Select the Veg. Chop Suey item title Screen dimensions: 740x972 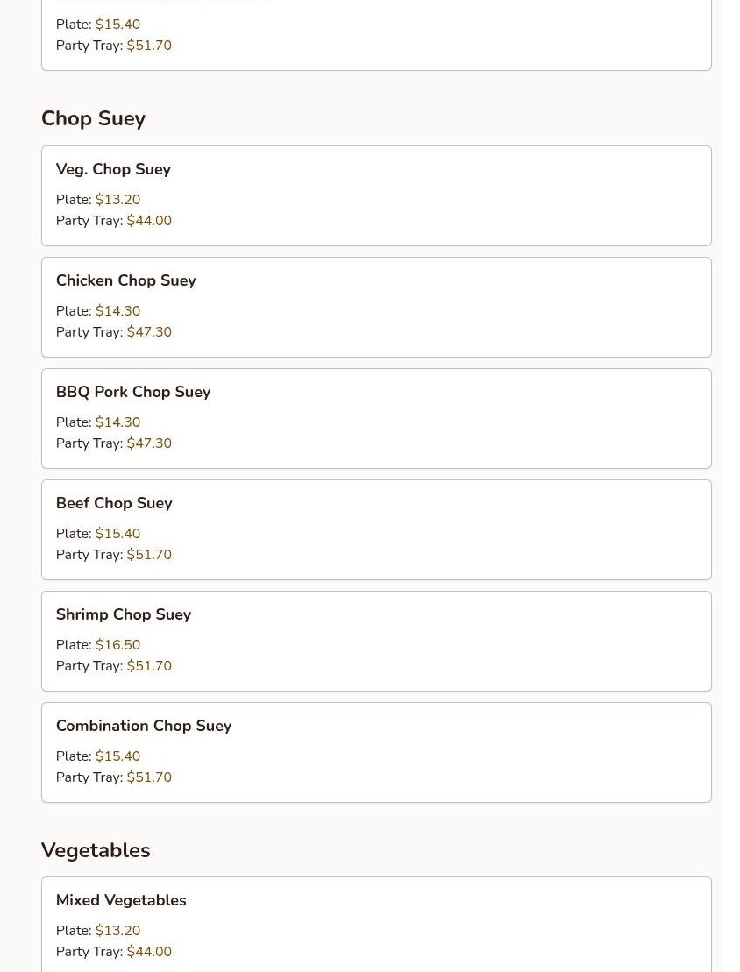113,169
